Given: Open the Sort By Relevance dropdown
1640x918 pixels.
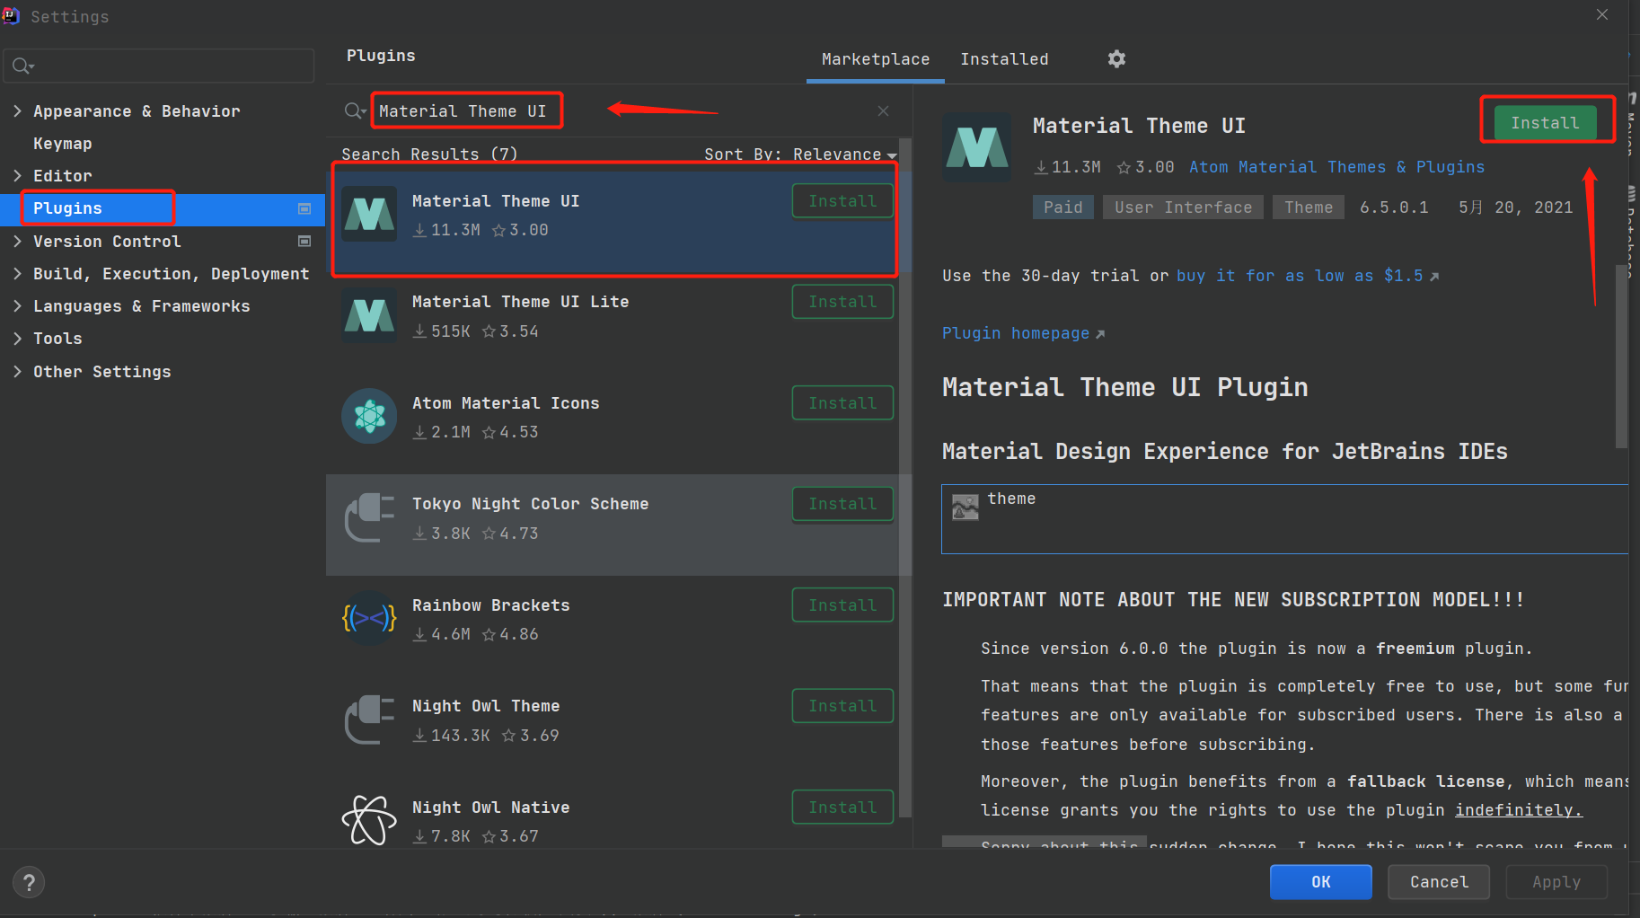Looking at the screenshot, I should [x=800, y=154].
